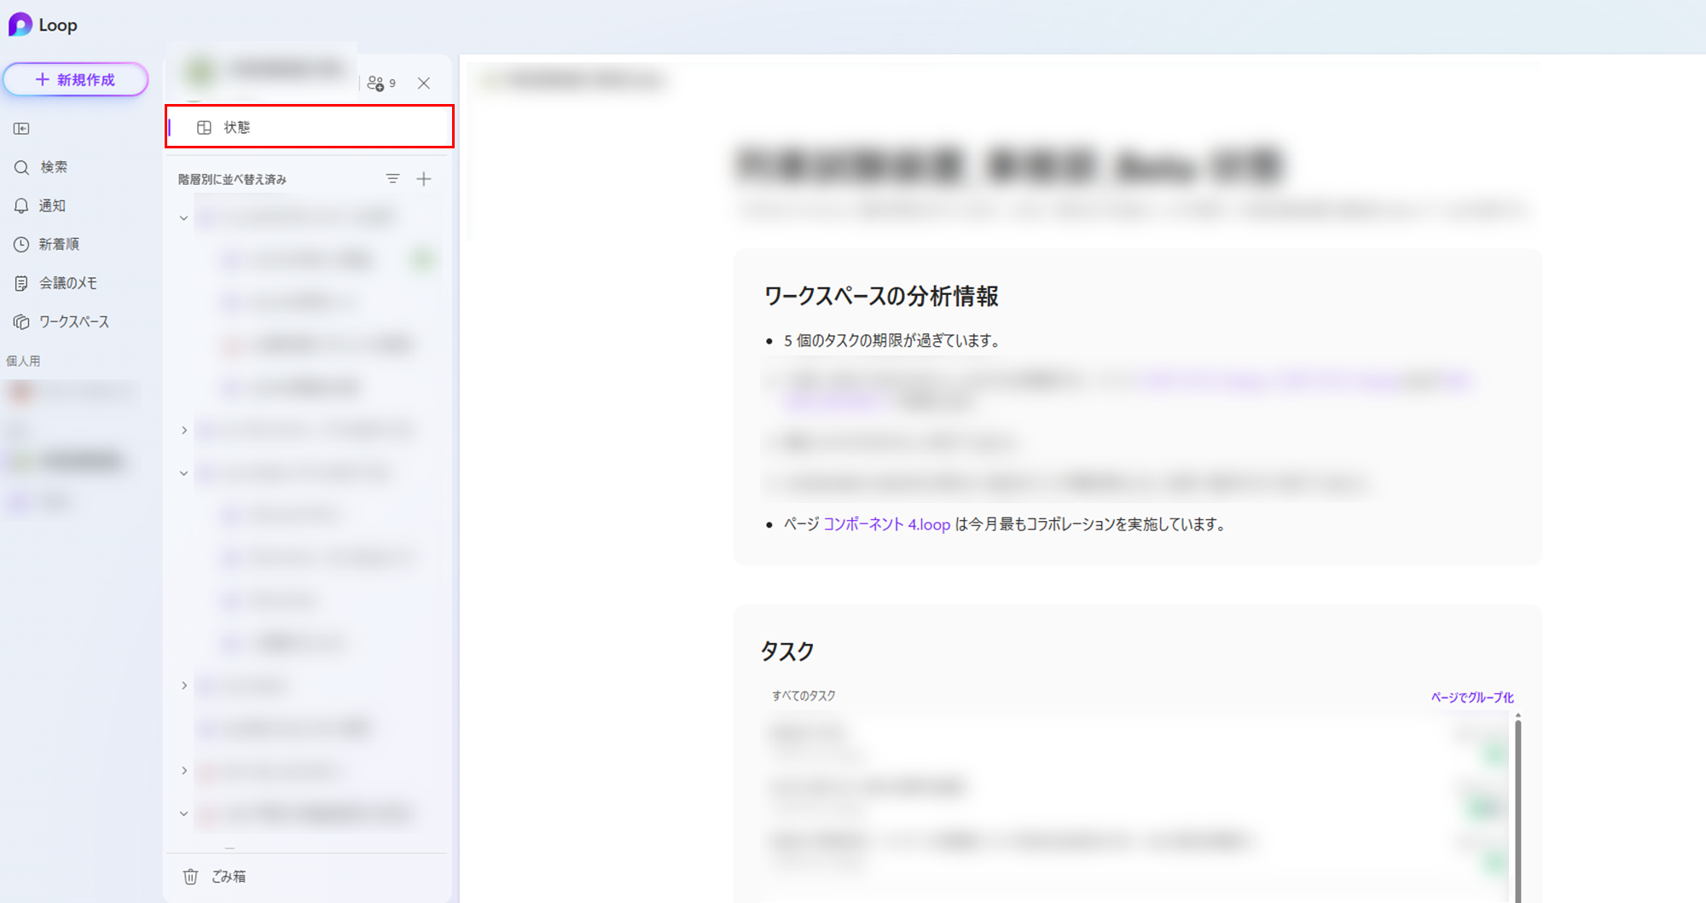Close the workspace panel with X

[x=424, y=84]
